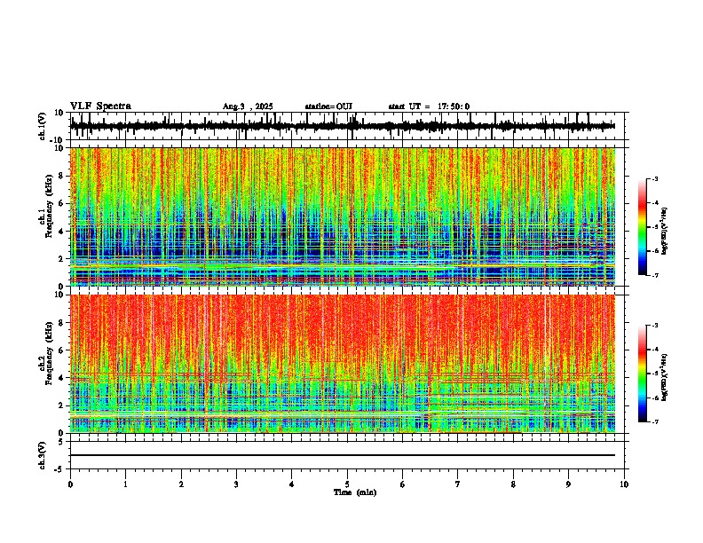Screen dimensions: 703x543
Task: Click the "6" kHz tick of ch.2 spectrogram
Action: click(62, 350)
